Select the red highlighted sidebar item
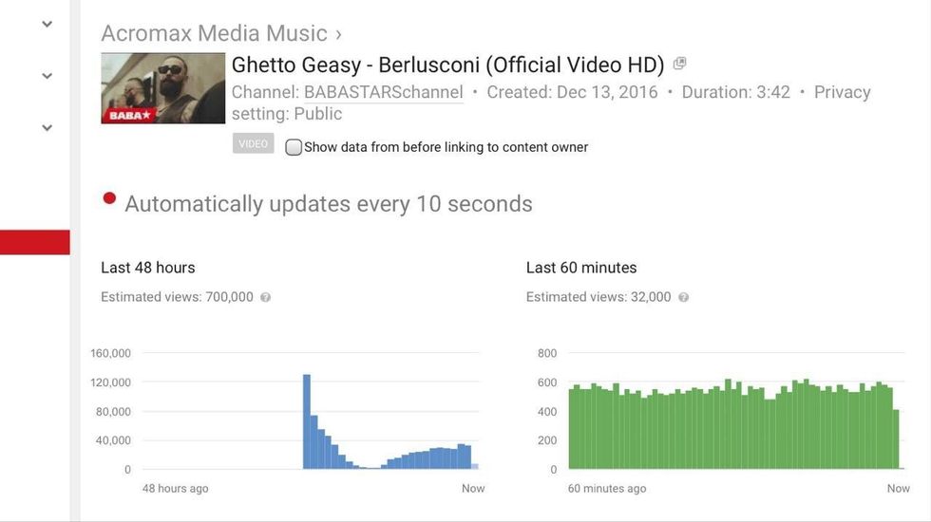 tap(35, 242)
